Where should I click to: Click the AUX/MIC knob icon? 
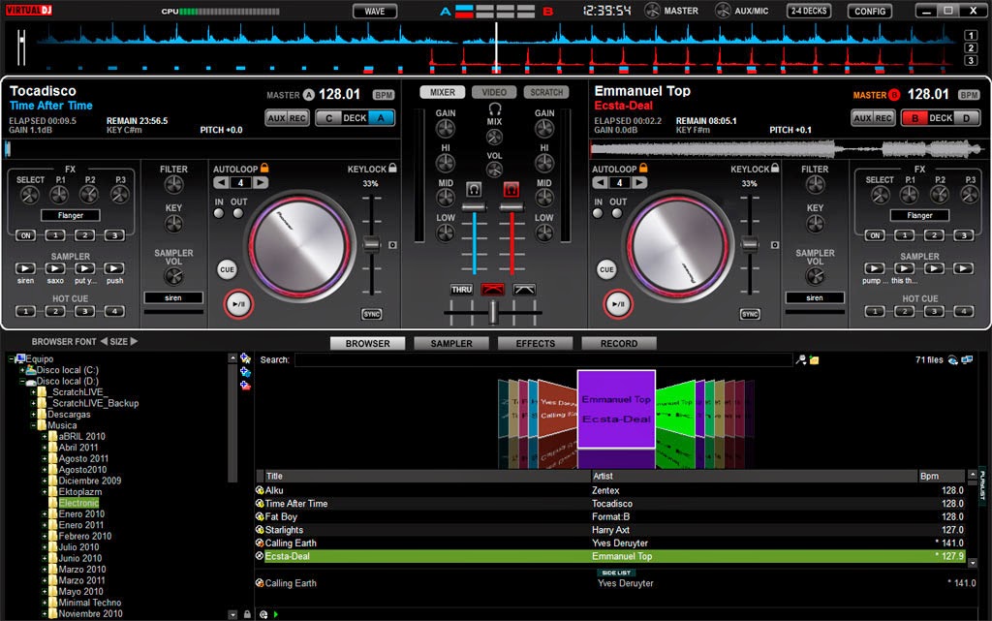click(x=723, y=10)
